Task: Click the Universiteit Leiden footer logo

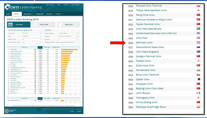Action: point(11,111)
